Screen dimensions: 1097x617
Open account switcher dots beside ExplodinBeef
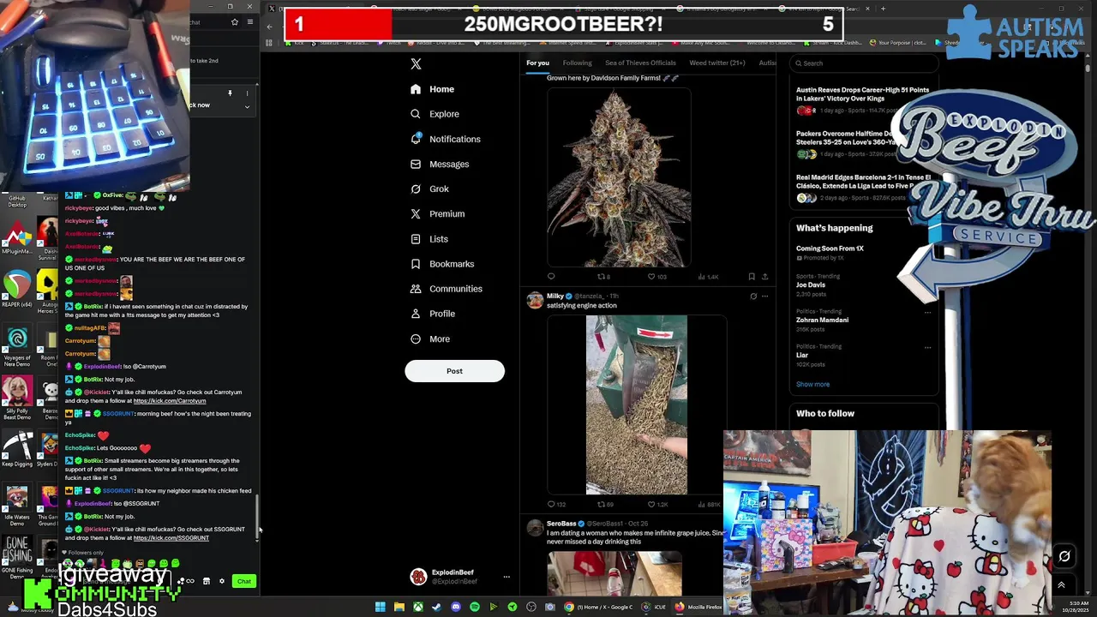point(506,577)
